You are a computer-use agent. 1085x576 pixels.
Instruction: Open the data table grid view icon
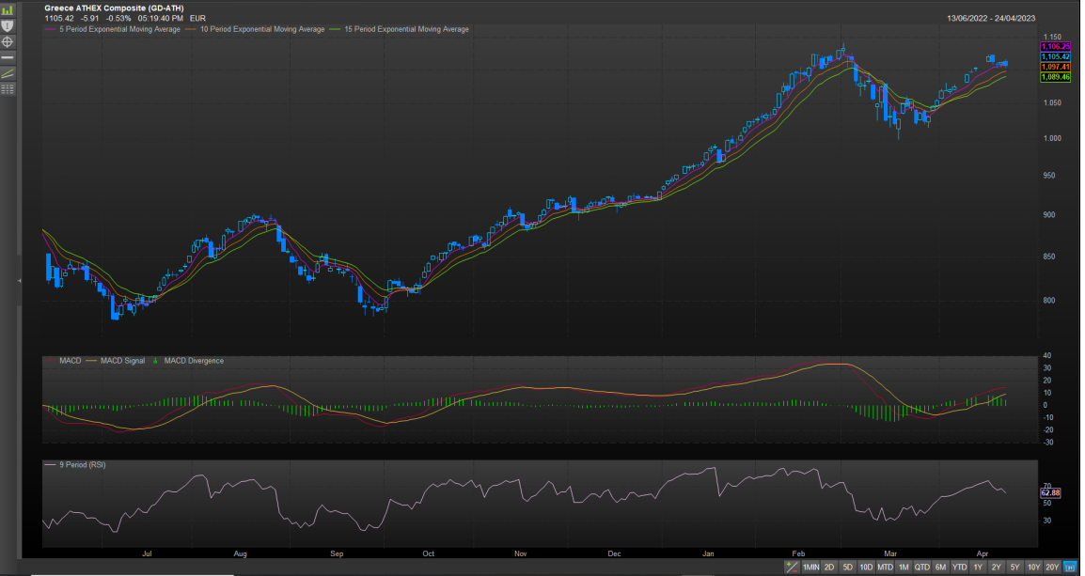click(x=8, y=89)
